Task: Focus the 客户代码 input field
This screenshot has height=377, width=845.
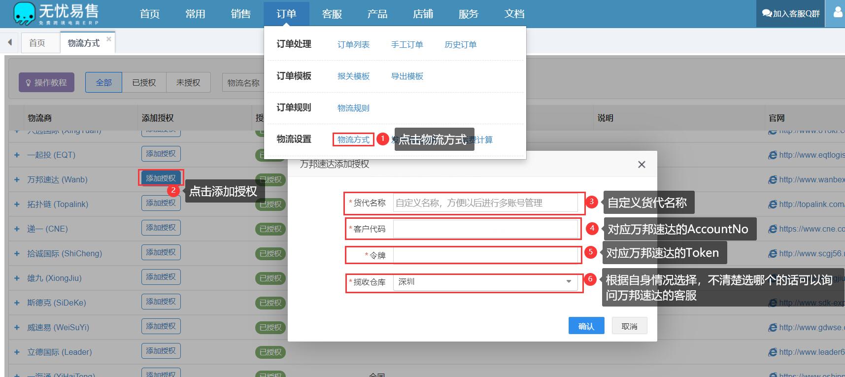Action: [x=485, y=229]
